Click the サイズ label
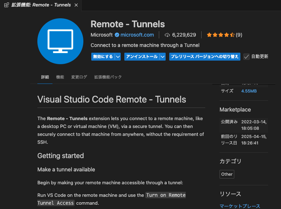This screenshot has width=281, height=209. (x=227, y=91)
